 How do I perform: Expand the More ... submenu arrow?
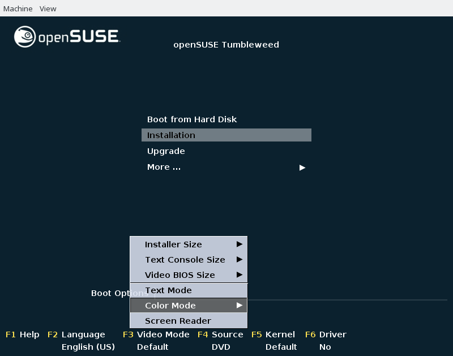tap(302, 168)
